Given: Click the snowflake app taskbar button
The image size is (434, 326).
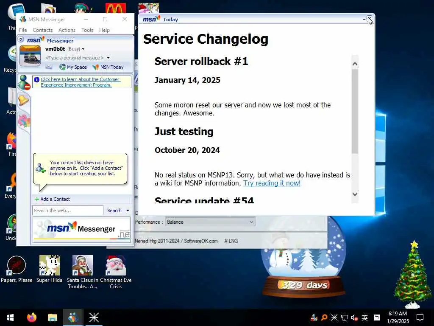Looking at the screenshot, I should [x=94, y=318].
